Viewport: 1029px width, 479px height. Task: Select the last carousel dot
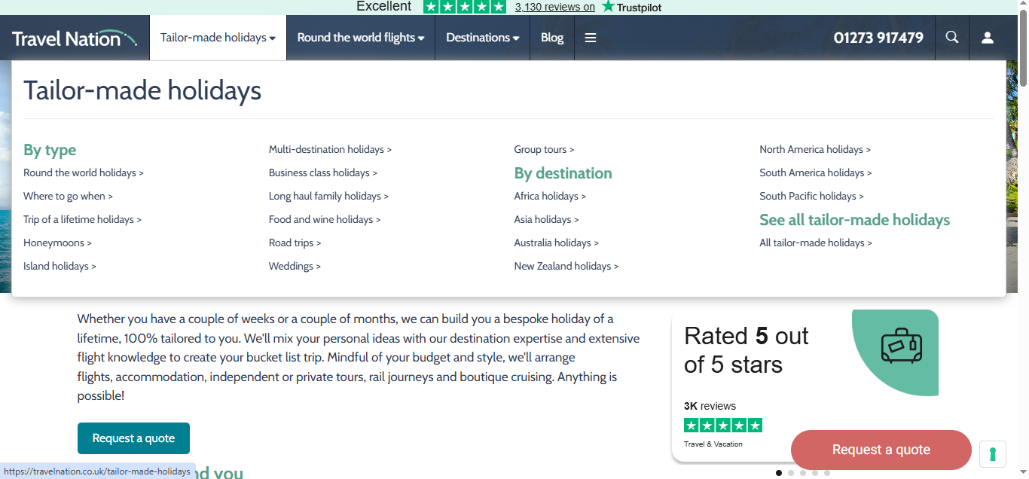point(827,473)
